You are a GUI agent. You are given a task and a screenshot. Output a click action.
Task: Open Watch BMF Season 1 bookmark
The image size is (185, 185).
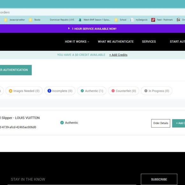[x=94, y=20]
